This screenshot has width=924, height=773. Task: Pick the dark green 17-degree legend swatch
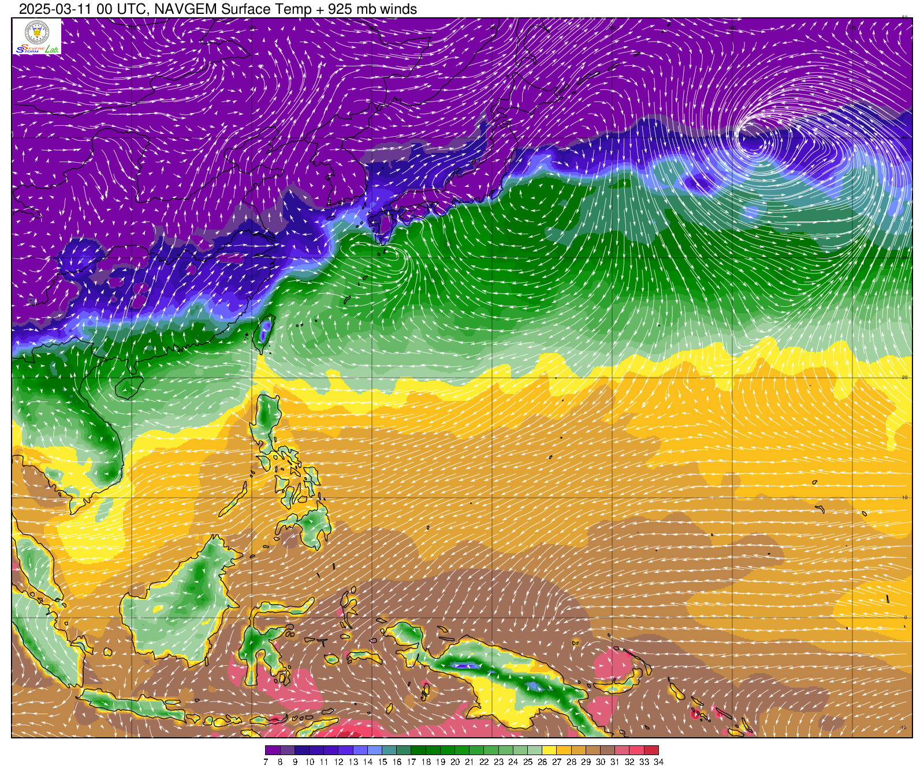[418, 751]
